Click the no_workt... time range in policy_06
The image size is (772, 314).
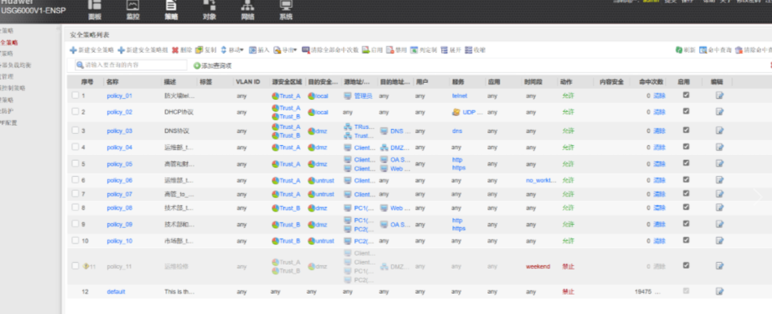[541, 180]
